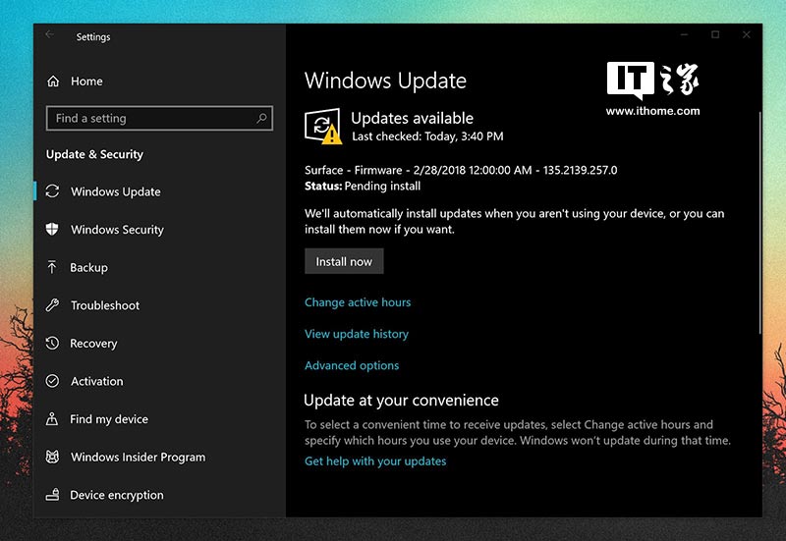The height and width of the screenshot is (541, 786).
Task: Maximize the Settings window
Action: [x=715, y=34]
